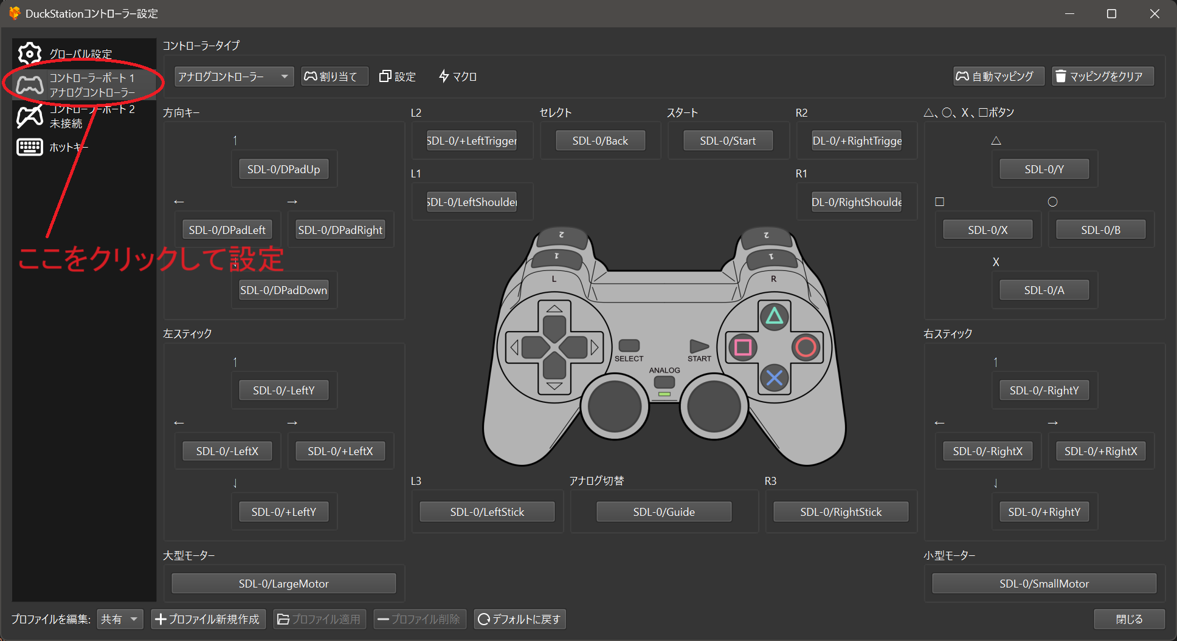Click プロファイル新規作成 button

(x=208, y=619)
